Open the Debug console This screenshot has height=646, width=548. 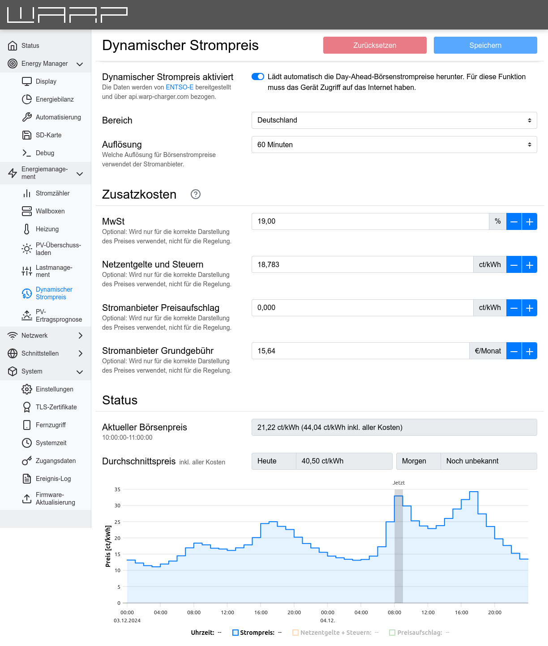pos(44,153)
